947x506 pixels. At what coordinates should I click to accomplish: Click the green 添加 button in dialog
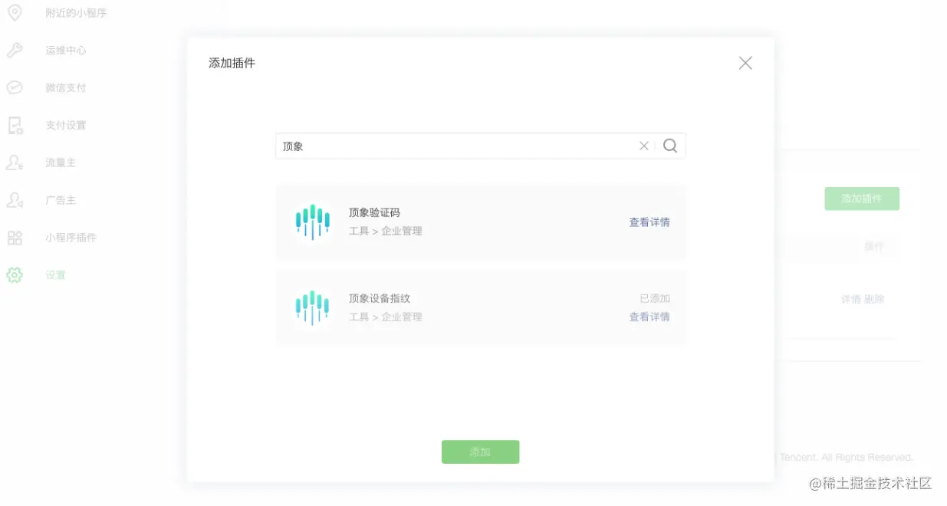tap(481, 452)
